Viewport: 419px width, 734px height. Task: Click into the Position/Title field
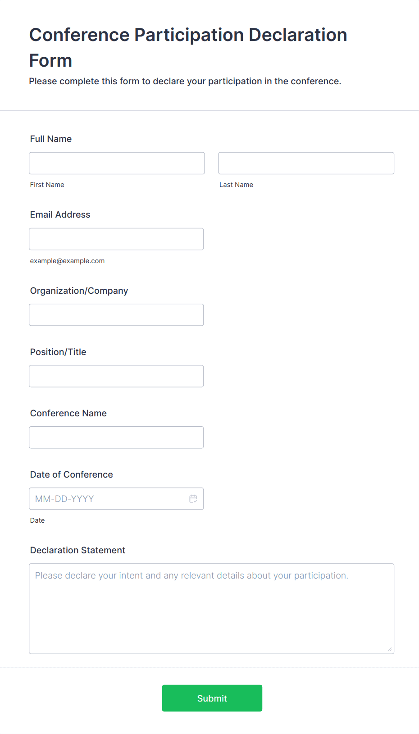coord(116,376)
